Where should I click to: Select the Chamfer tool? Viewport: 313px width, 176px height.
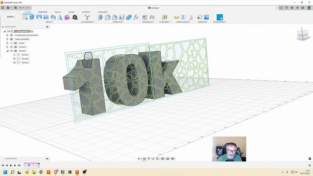[114, 18]
